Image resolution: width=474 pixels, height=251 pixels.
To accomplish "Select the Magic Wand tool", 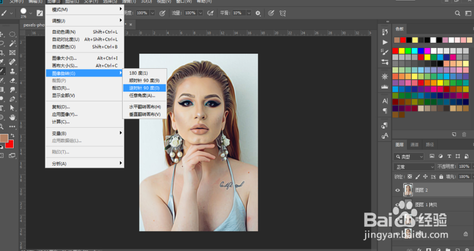I will tap(12, 43).
